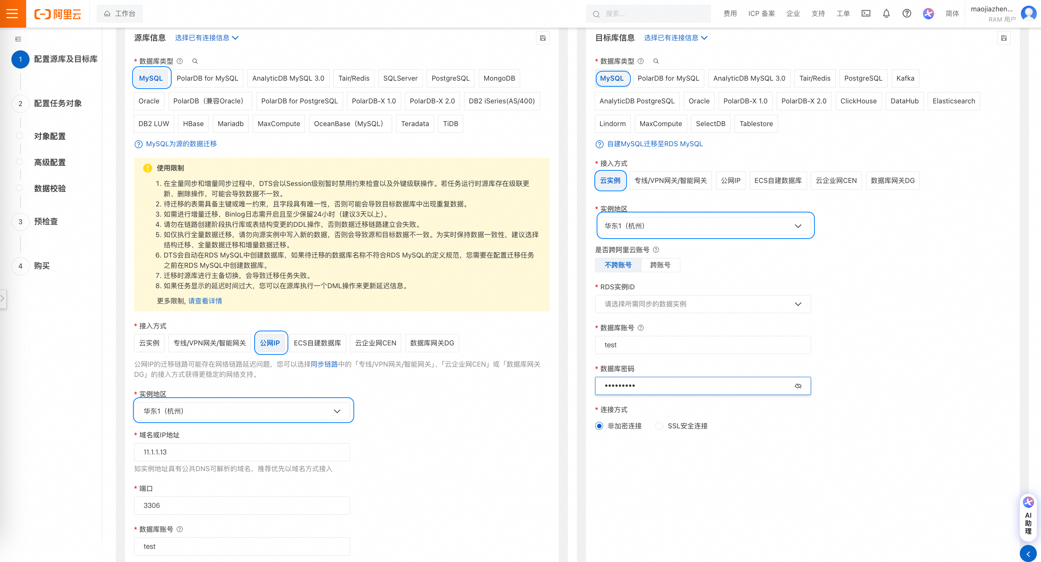Click the user avatar icon
The width and height of the screenshot is (1041, 562).
tap(1028, 13)
